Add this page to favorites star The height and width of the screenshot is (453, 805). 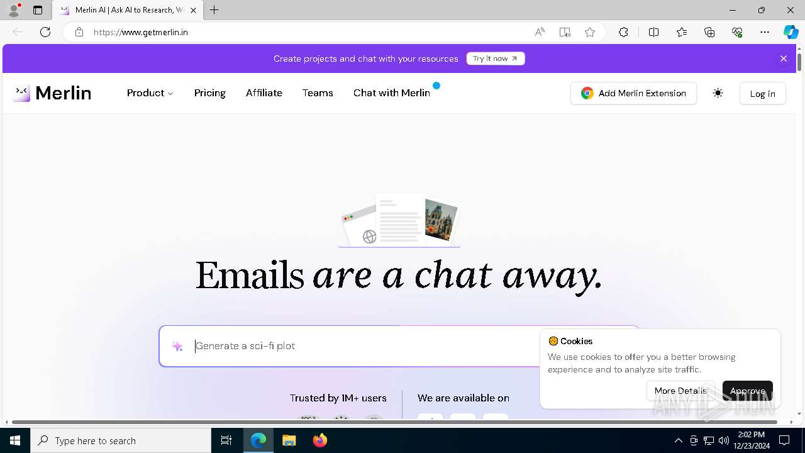(590, 32)
